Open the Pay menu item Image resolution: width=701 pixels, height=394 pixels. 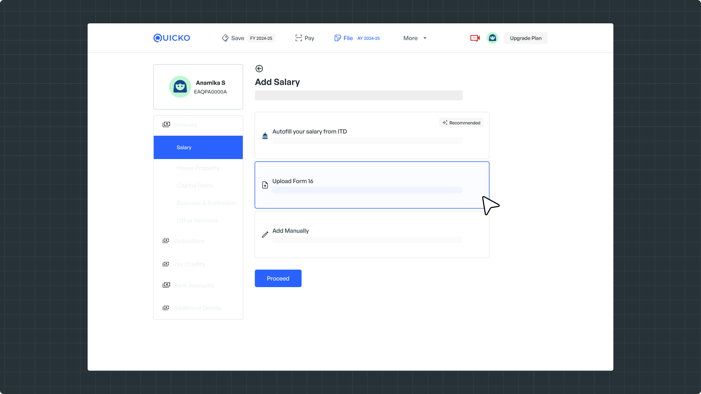pyautogui.click(x=305, y=38)
